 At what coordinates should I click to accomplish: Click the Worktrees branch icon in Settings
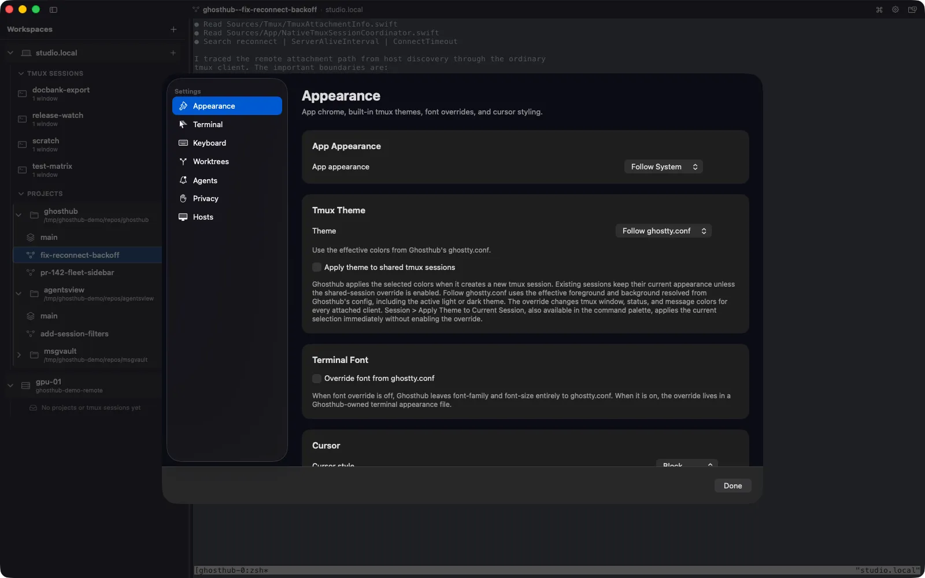click(183, 161)
